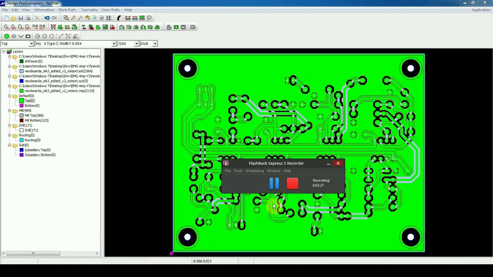
Task: Open the Edit menu
Action: pyautogui.click(x=15, y=10)
